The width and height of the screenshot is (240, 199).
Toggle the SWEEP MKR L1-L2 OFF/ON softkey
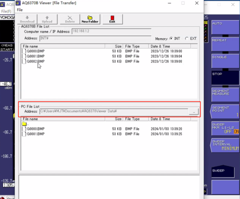click(225, 128)
